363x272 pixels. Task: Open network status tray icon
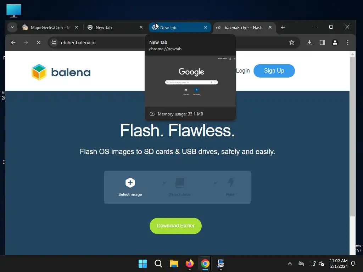(x=313, y=263)
